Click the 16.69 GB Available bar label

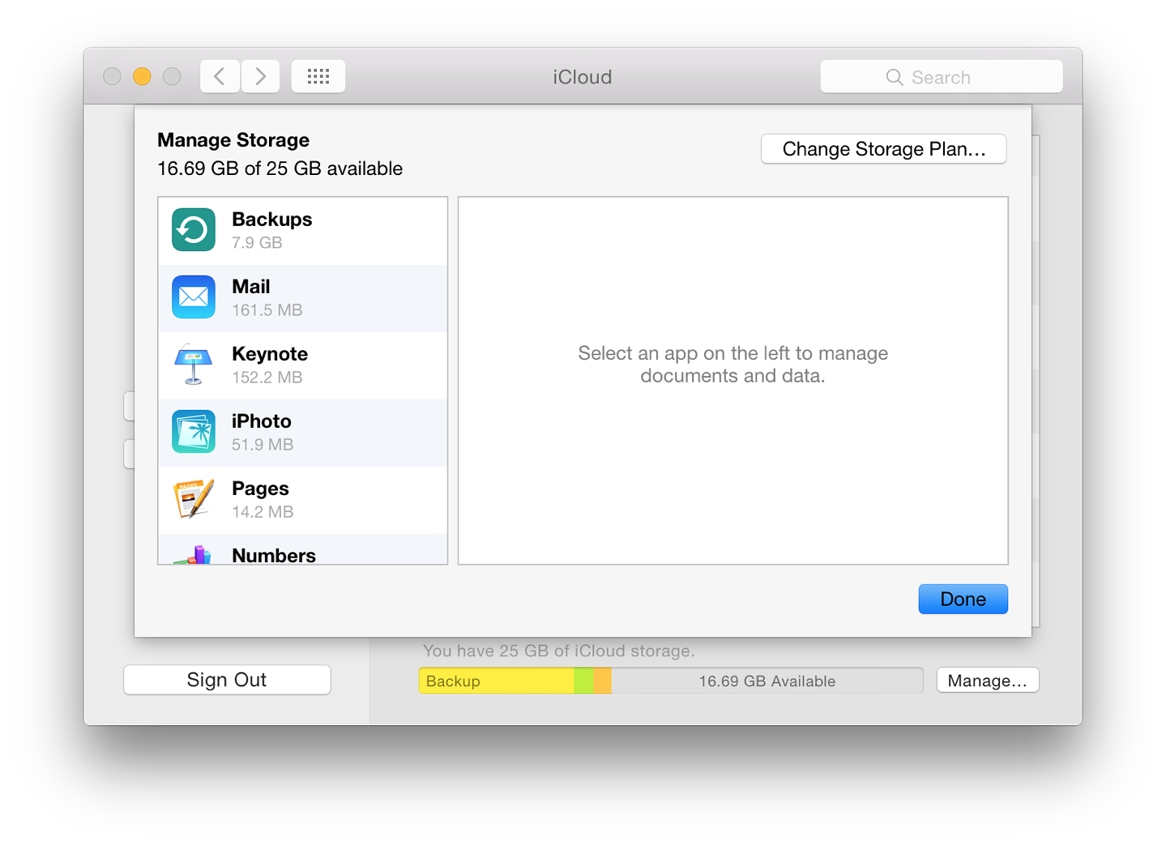pyautogui.click(x=767, y=681)
